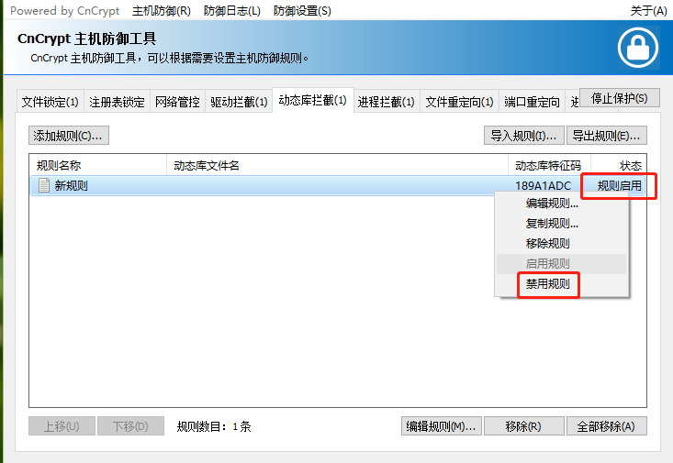Click the 规则数目: 1 条 label
The height and width of the screenshot is (463, 673).
[214, 426]
